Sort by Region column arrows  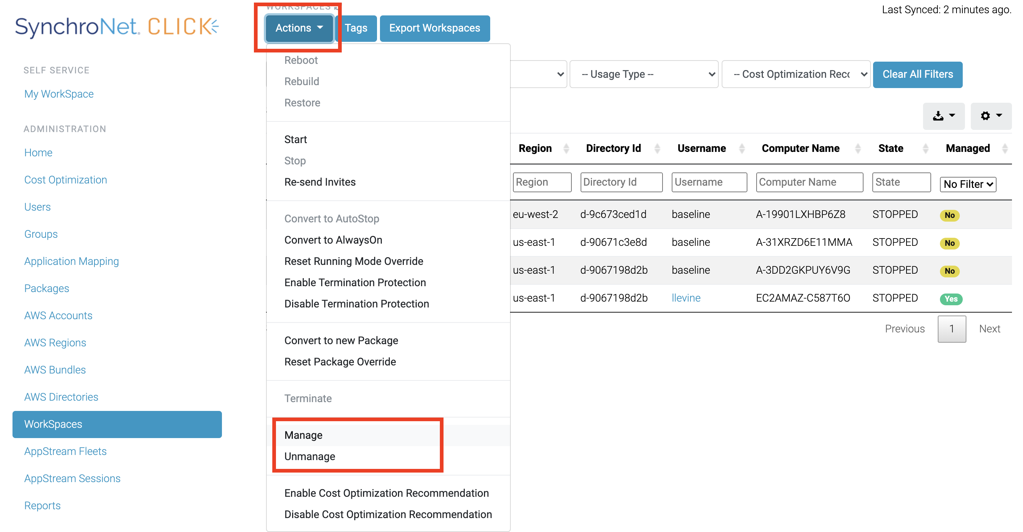click(x=566, y=148)
